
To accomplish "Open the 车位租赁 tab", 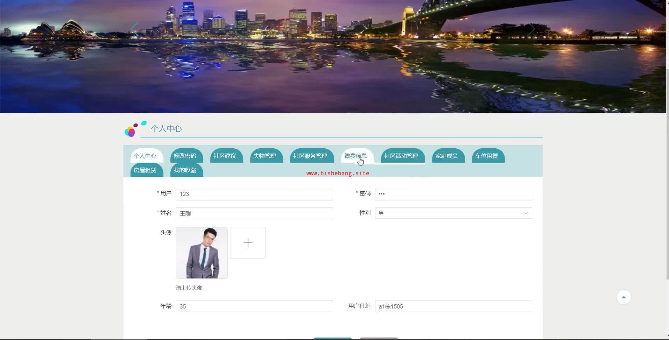I will point(488,156).
